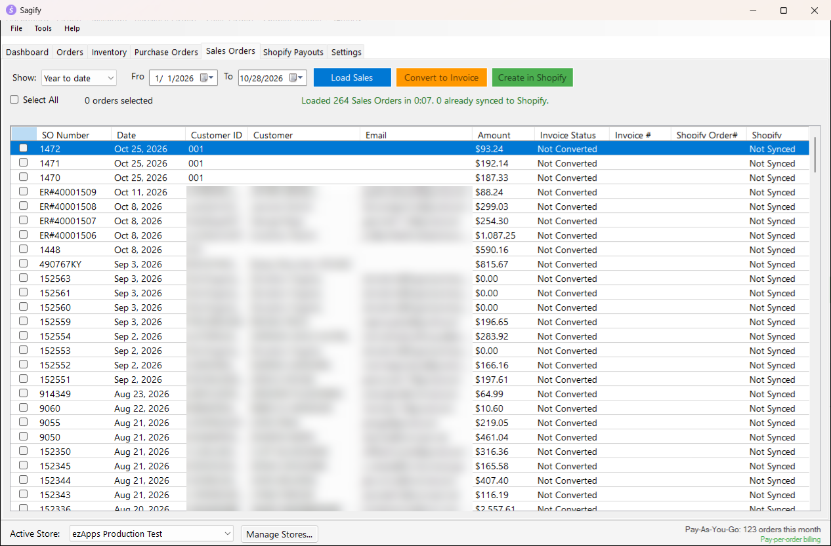Click the ER#40001508 order number
831x546 pixels.
[x=68, y=206]
